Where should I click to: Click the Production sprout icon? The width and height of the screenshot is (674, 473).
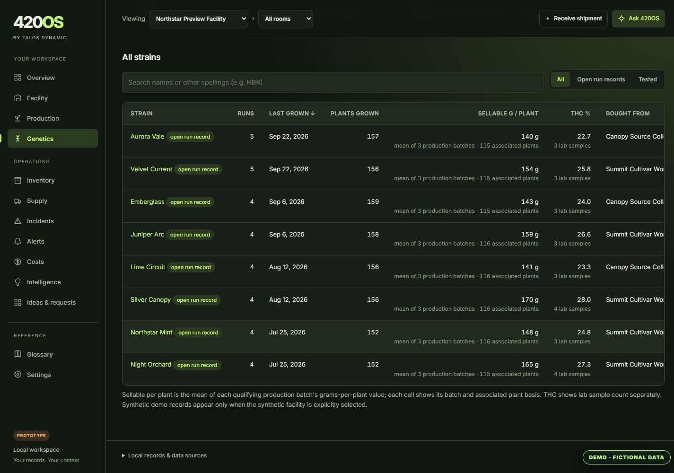coord(18,118)
